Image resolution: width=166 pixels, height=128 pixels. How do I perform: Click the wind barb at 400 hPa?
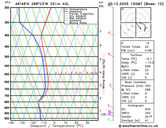[111, 33]
